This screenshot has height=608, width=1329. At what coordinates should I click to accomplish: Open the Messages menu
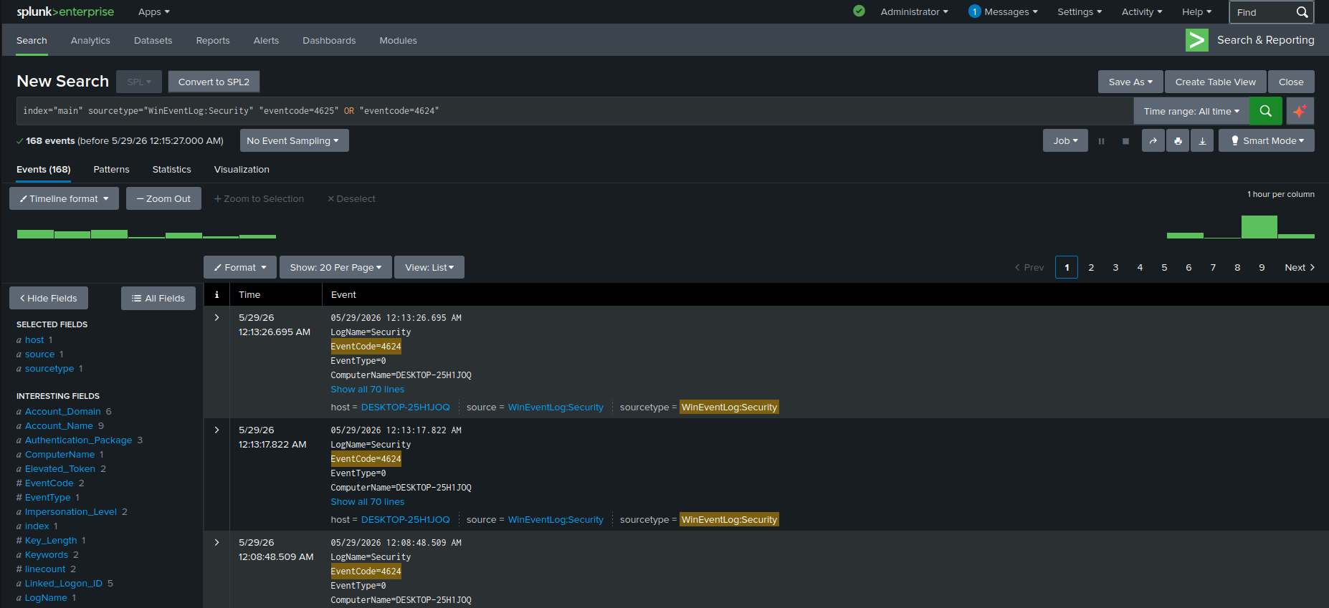click(1003, 12)
